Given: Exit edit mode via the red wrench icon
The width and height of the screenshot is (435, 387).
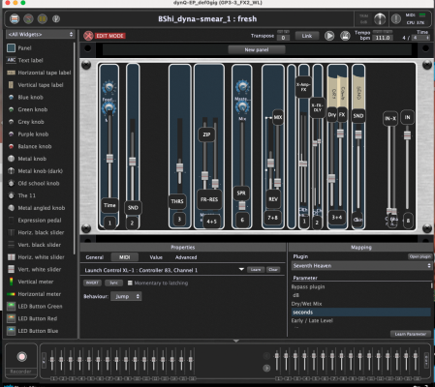Looking at the screenshot, I should (x=88, y=36).
